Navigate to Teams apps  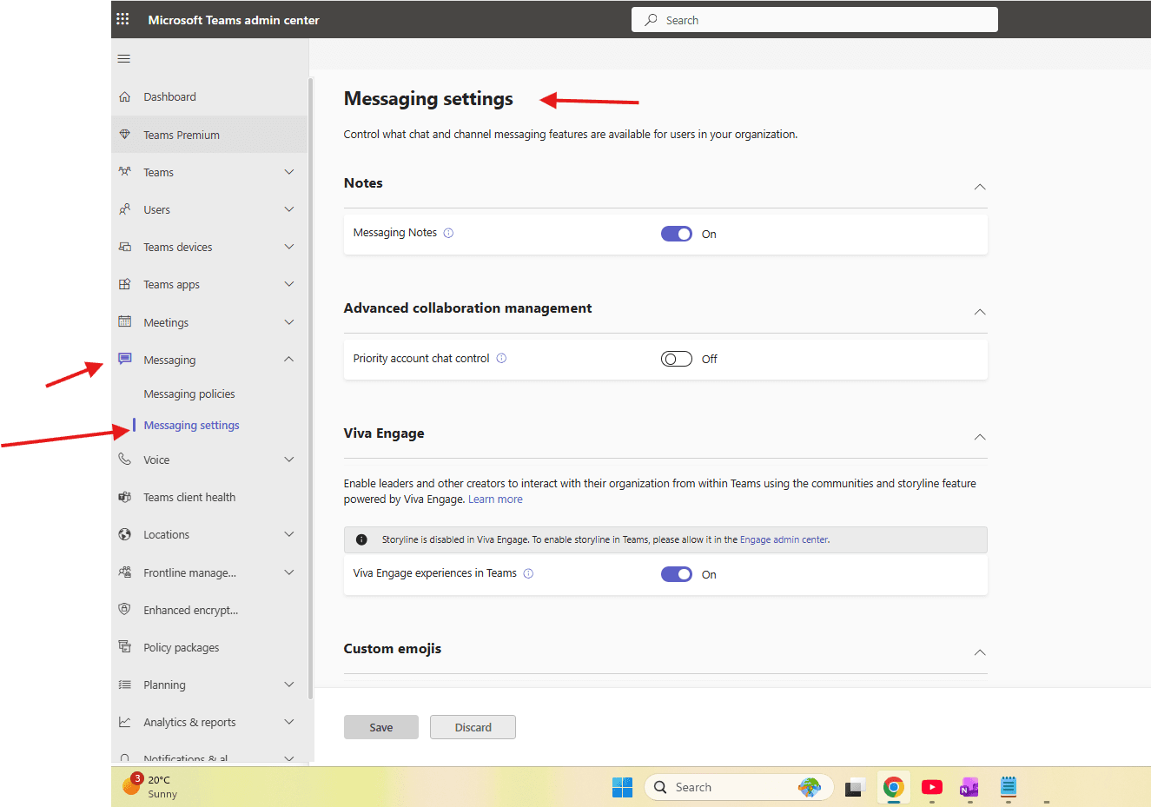click(x=171, y=284)
